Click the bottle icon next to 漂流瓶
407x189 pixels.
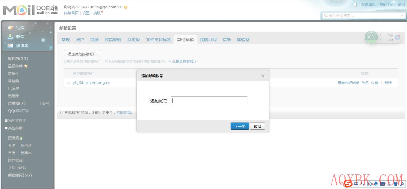coord(21,138)
